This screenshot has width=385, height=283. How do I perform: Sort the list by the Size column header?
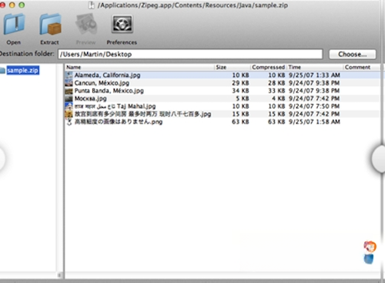point(233,67)
